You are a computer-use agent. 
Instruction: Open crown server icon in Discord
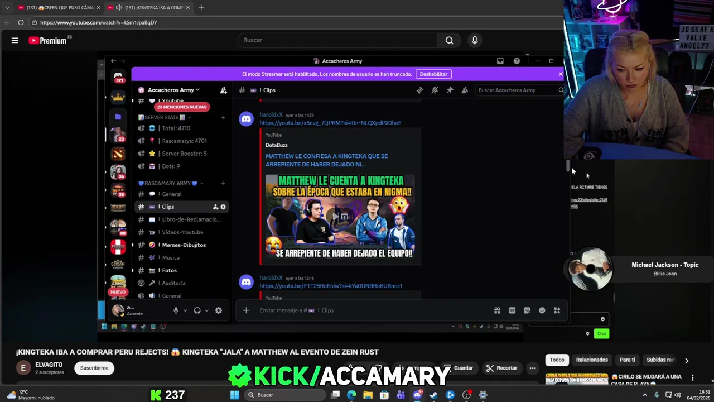point(118,97)
